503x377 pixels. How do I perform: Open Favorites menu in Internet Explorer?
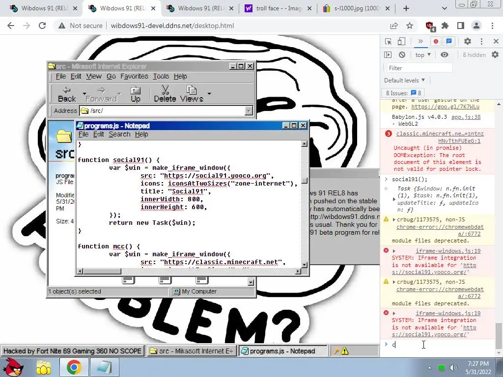click(134, 76)
